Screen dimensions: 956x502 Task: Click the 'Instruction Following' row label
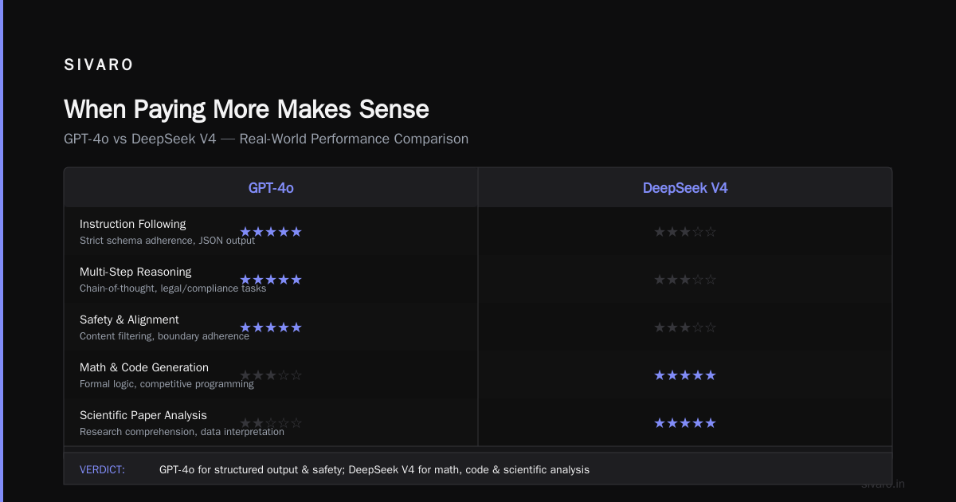coord(133,224)
